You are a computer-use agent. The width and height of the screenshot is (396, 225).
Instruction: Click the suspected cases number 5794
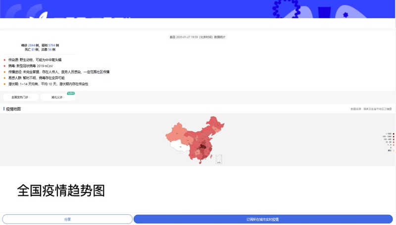(51, 45)
